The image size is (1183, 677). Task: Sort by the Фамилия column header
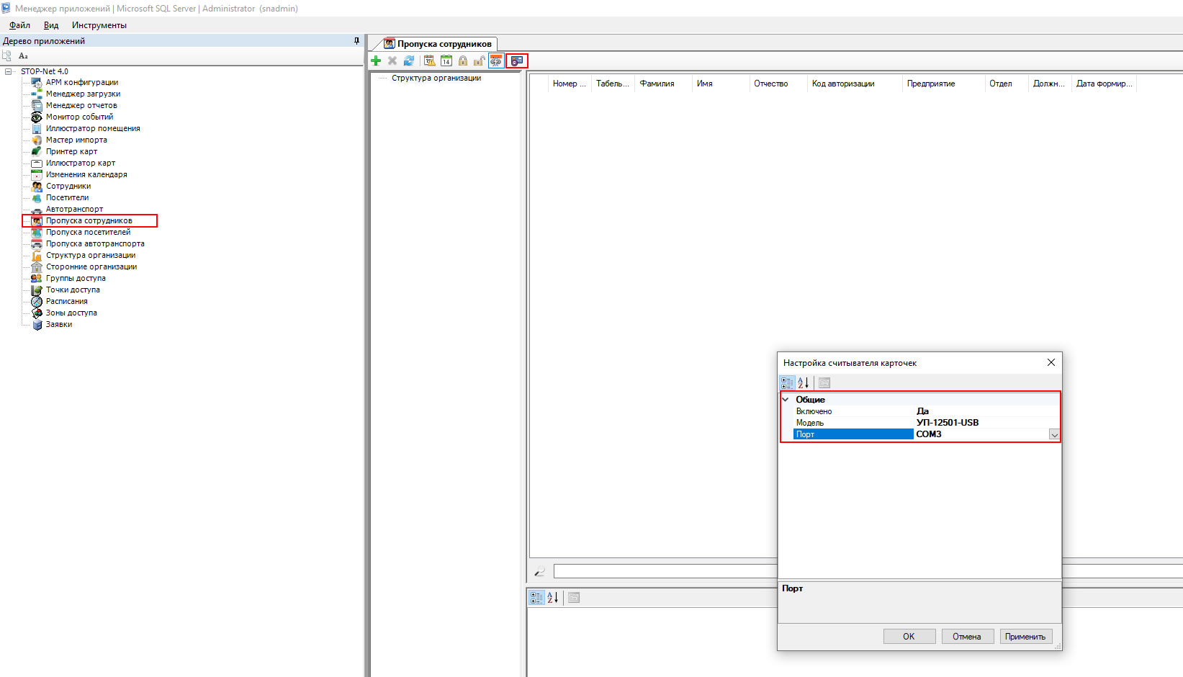(662, 84)
